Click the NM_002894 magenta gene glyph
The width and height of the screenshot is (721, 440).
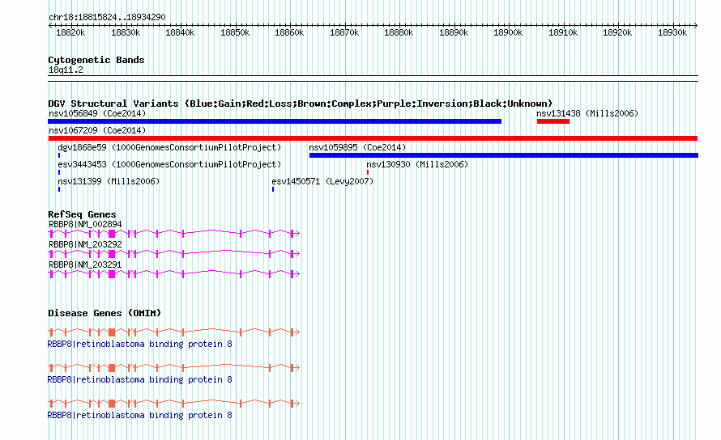(x=174, y=233)
